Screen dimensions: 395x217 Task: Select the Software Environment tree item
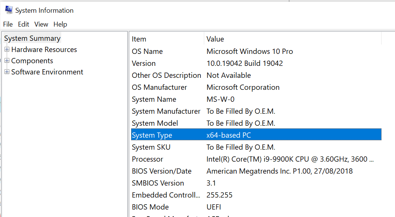[x=47, y=72]
